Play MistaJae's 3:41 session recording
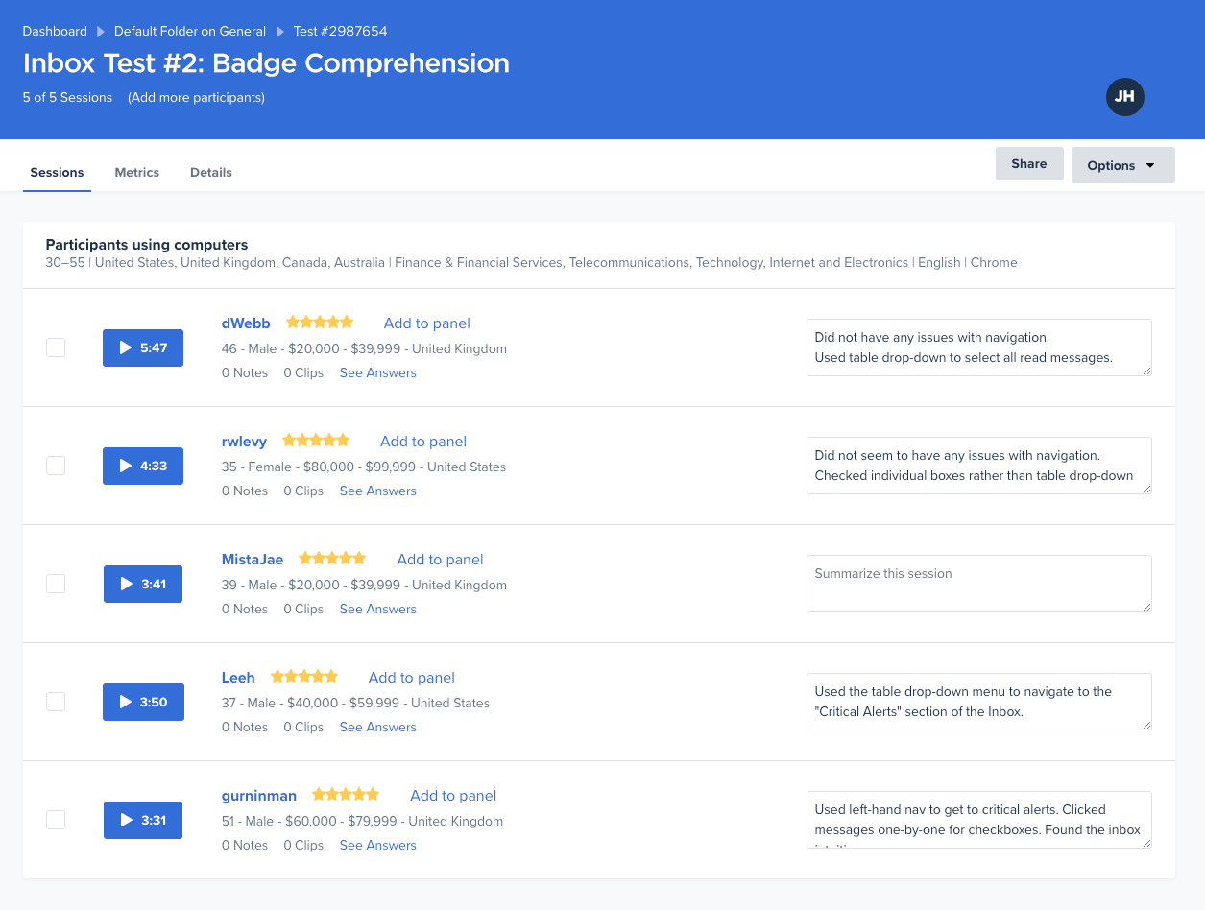The image size is (1205, 910). click(142, 584)
